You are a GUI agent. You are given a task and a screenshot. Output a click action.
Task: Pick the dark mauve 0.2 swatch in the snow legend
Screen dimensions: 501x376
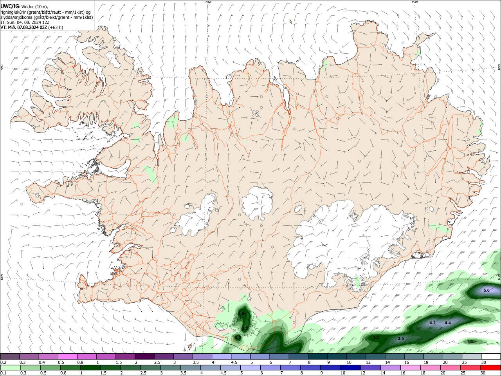click(x=10, y=356)
